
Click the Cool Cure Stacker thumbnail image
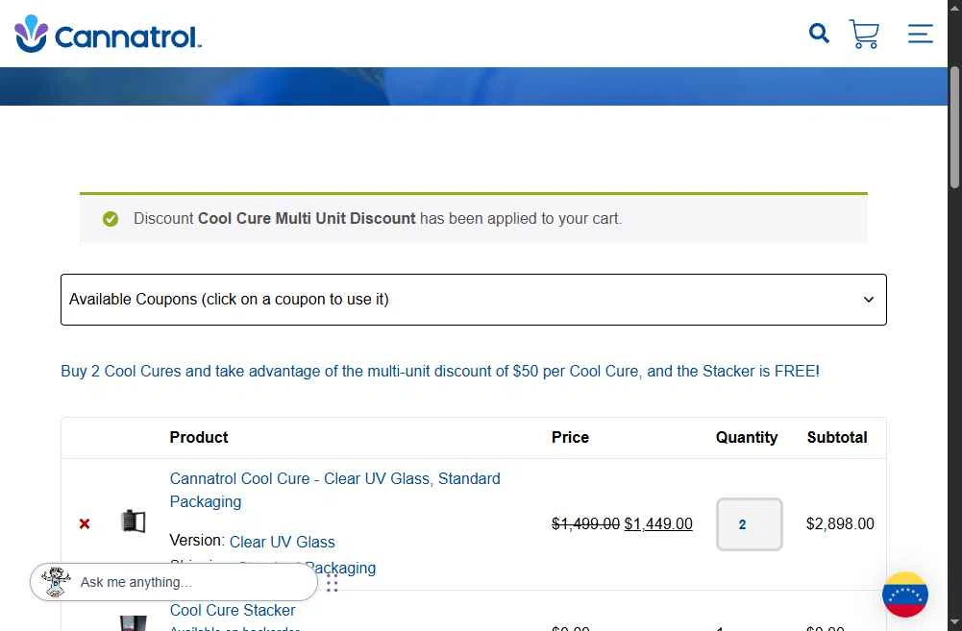pos(134,623)
